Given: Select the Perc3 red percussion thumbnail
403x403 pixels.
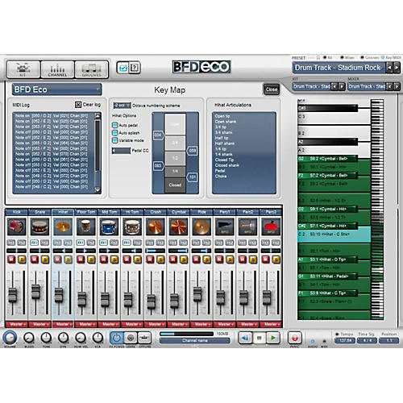Looking at the screenshot, I should tap(271, 226).
